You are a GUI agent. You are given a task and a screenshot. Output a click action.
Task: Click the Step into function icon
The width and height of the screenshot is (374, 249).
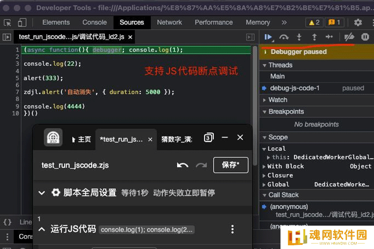(299, 37)
